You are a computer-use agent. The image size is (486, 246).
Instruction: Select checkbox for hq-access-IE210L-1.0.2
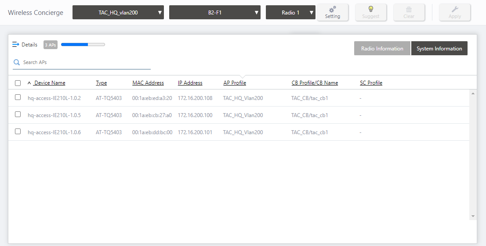18,97
